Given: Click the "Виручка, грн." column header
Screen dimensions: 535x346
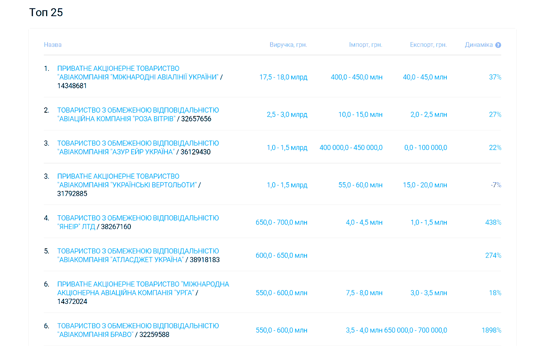Looking at the screenshot, I should coord(288,45).
